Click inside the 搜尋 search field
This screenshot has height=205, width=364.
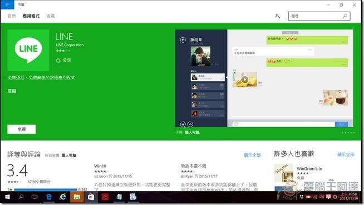coord(316,16)
